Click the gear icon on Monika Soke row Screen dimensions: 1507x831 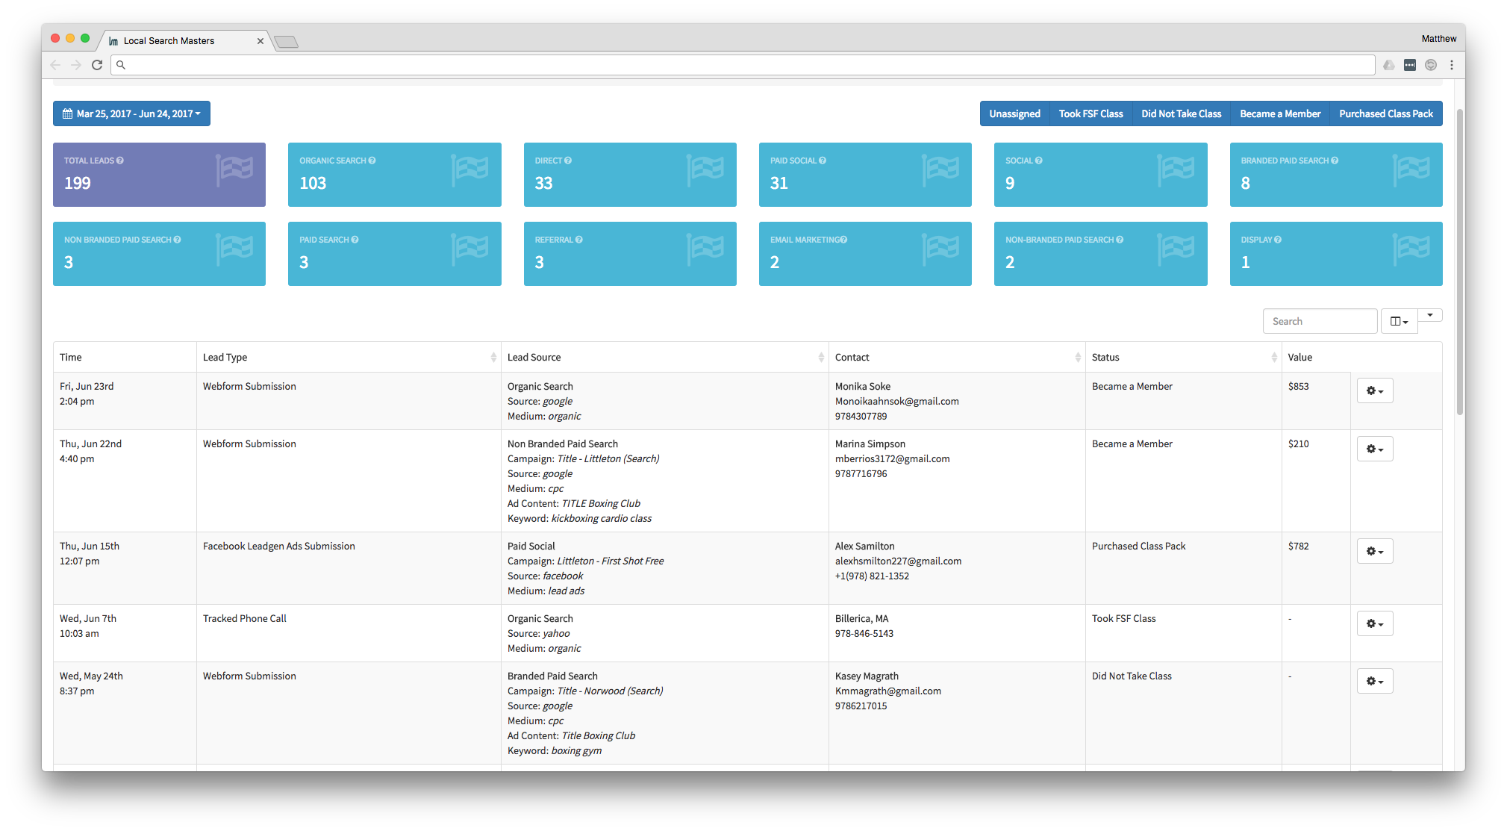1371,390
